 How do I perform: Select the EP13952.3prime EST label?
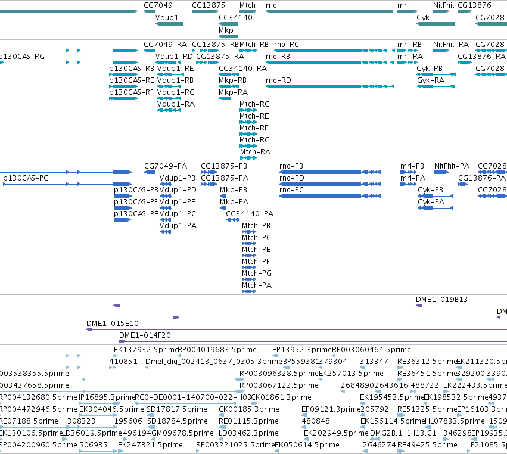click(302, 350)
